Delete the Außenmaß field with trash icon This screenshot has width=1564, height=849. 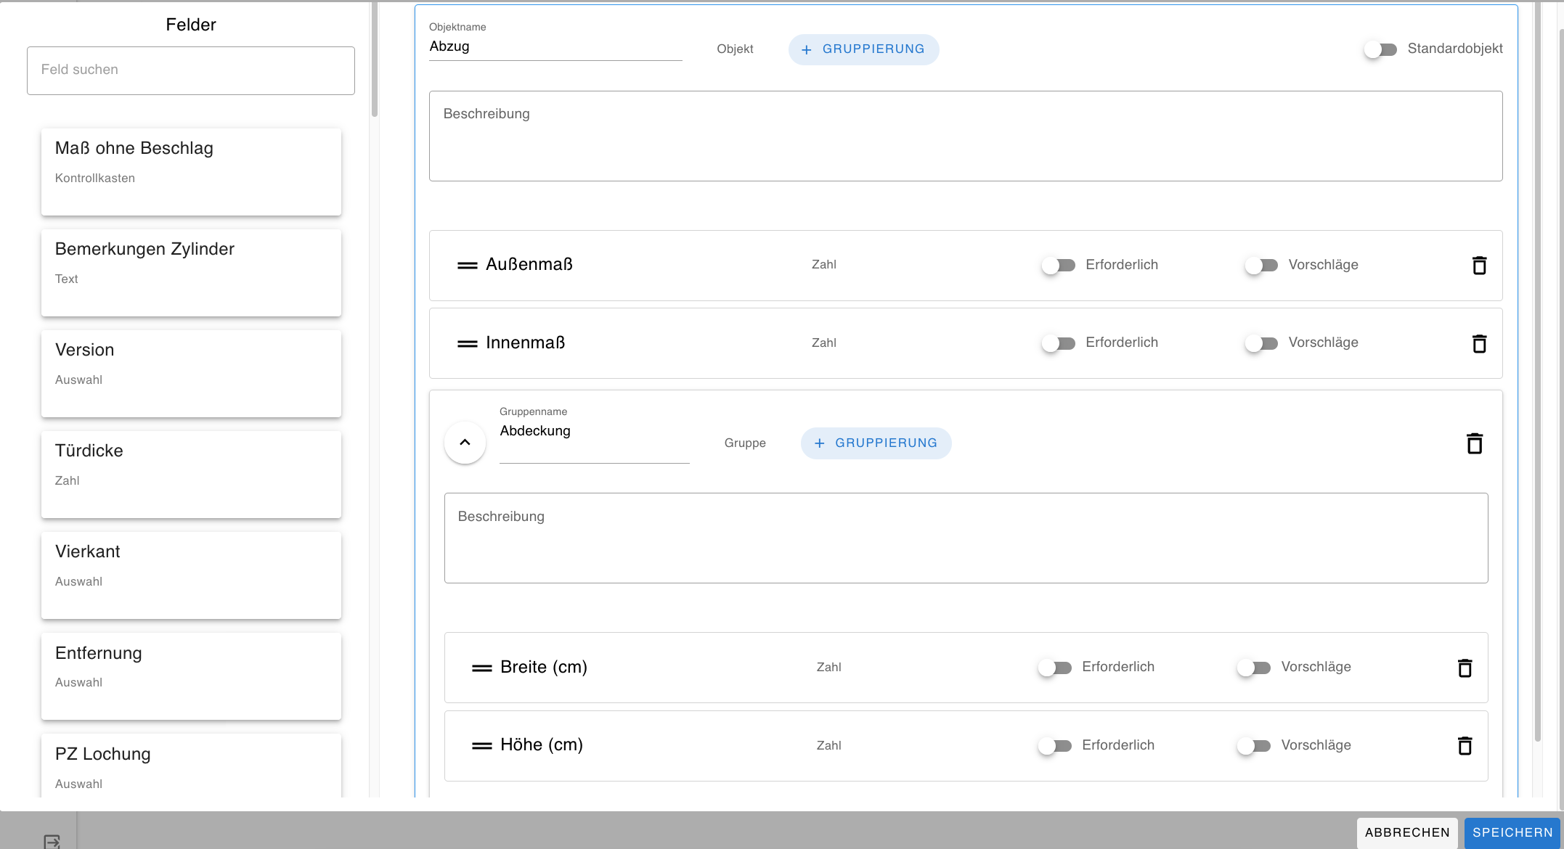click(x=1479, y=266)
